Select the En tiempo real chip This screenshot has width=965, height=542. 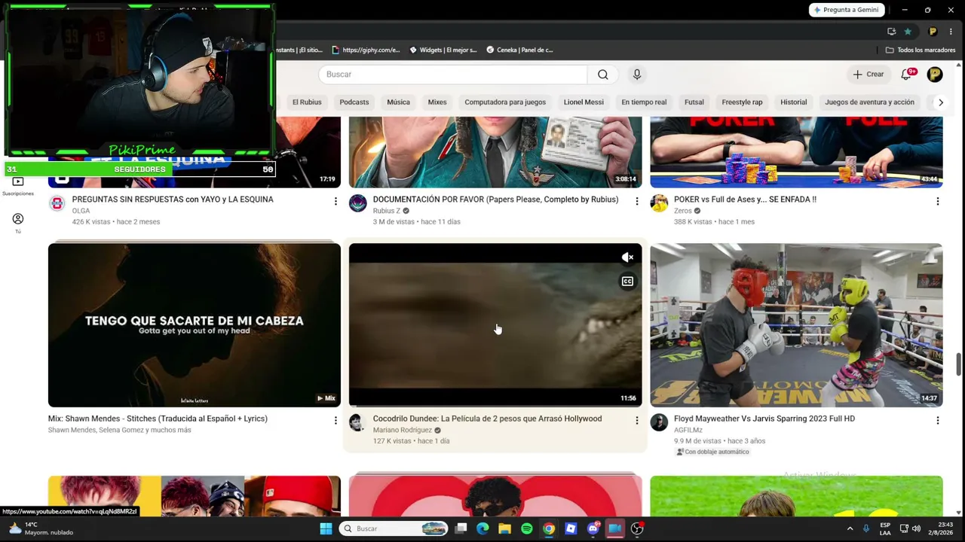pos(644,102)
